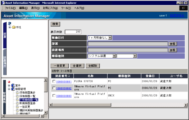Sort by the 資産番号 column header
This screenshot has width=189, height=120.
62,76
